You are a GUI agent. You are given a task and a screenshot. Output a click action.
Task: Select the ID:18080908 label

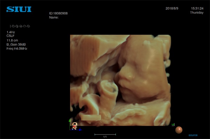click(58, 13)
